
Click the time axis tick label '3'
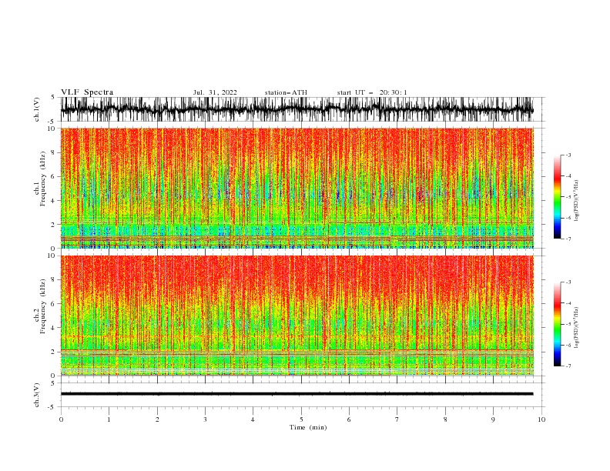[x=205, y=419]
